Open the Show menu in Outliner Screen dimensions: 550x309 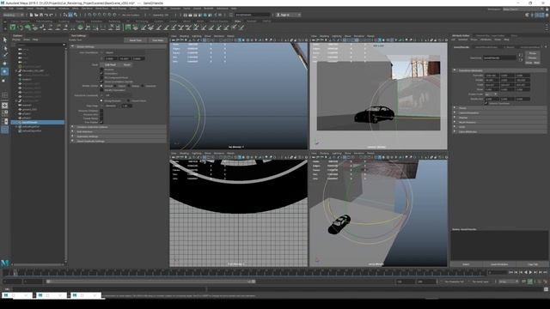(x=27, y=39)
